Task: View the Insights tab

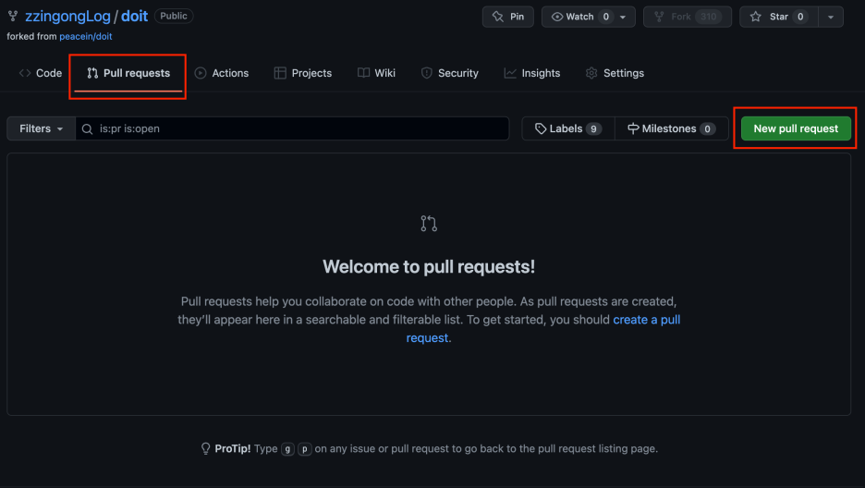Action: [x=531, y=73]
